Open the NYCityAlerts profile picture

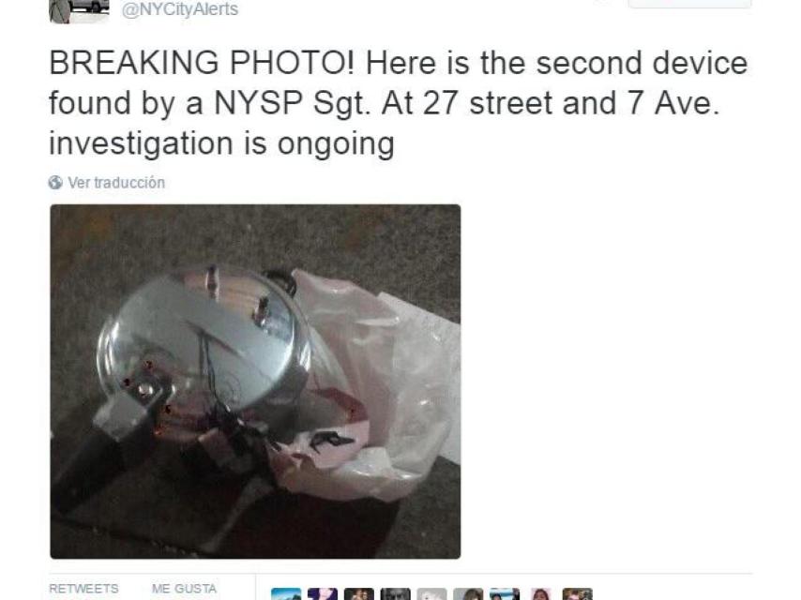[x=79, y=10]
